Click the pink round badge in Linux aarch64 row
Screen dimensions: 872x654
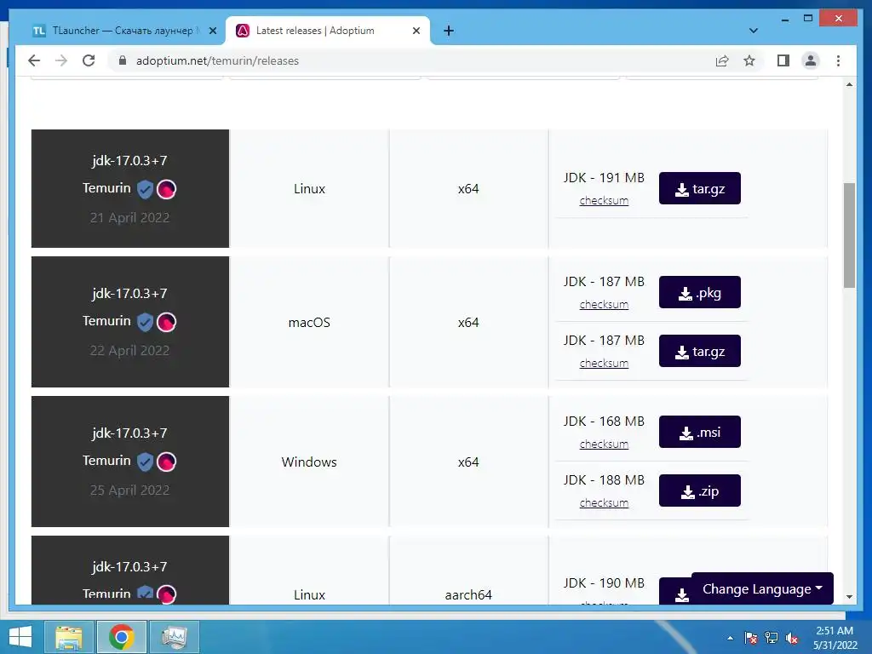click(x=166, y=594)
